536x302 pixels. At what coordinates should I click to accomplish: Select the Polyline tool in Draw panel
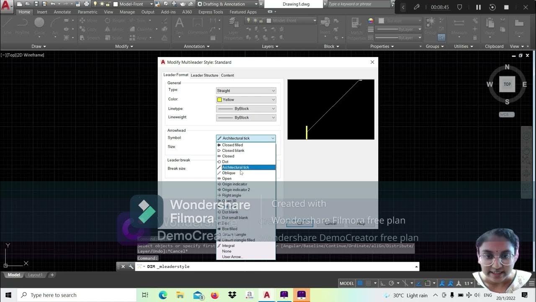click(22, 26)
